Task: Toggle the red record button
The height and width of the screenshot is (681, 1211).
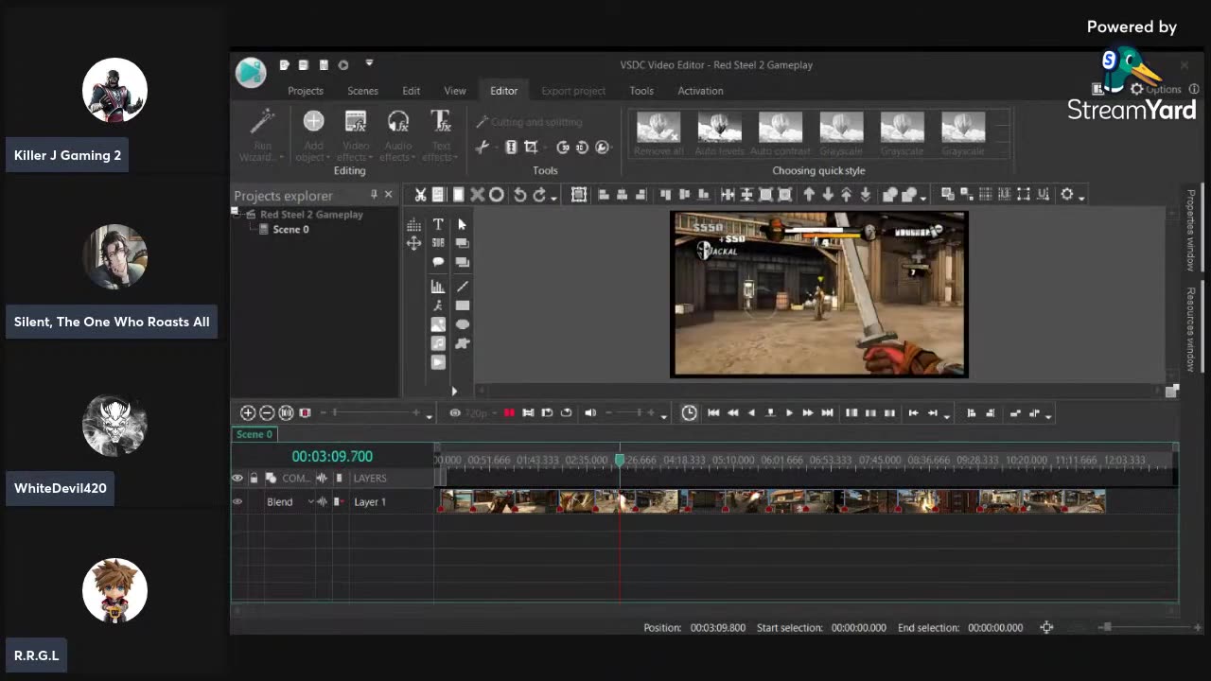Action: [x=509, y=413]
